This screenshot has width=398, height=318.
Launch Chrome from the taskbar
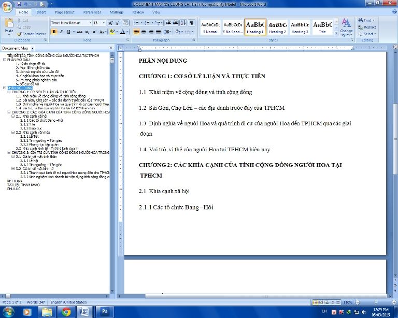pos(66,311)
